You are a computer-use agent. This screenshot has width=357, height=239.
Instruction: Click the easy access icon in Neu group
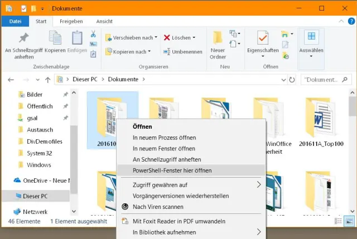pos(235,43)
